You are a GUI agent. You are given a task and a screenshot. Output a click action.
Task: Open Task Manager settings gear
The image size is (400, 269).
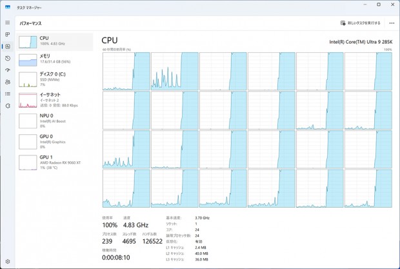[x=8, y=261]
